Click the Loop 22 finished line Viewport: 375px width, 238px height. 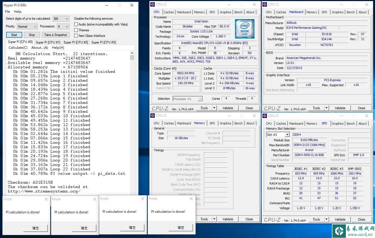point(51,169)
